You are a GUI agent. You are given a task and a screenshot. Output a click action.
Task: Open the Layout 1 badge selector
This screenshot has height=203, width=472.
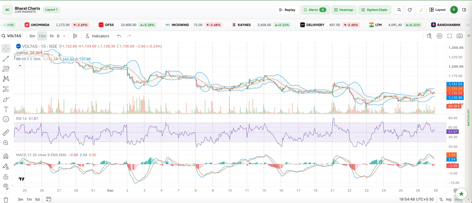pyautogui.click(x=51, y=10)
